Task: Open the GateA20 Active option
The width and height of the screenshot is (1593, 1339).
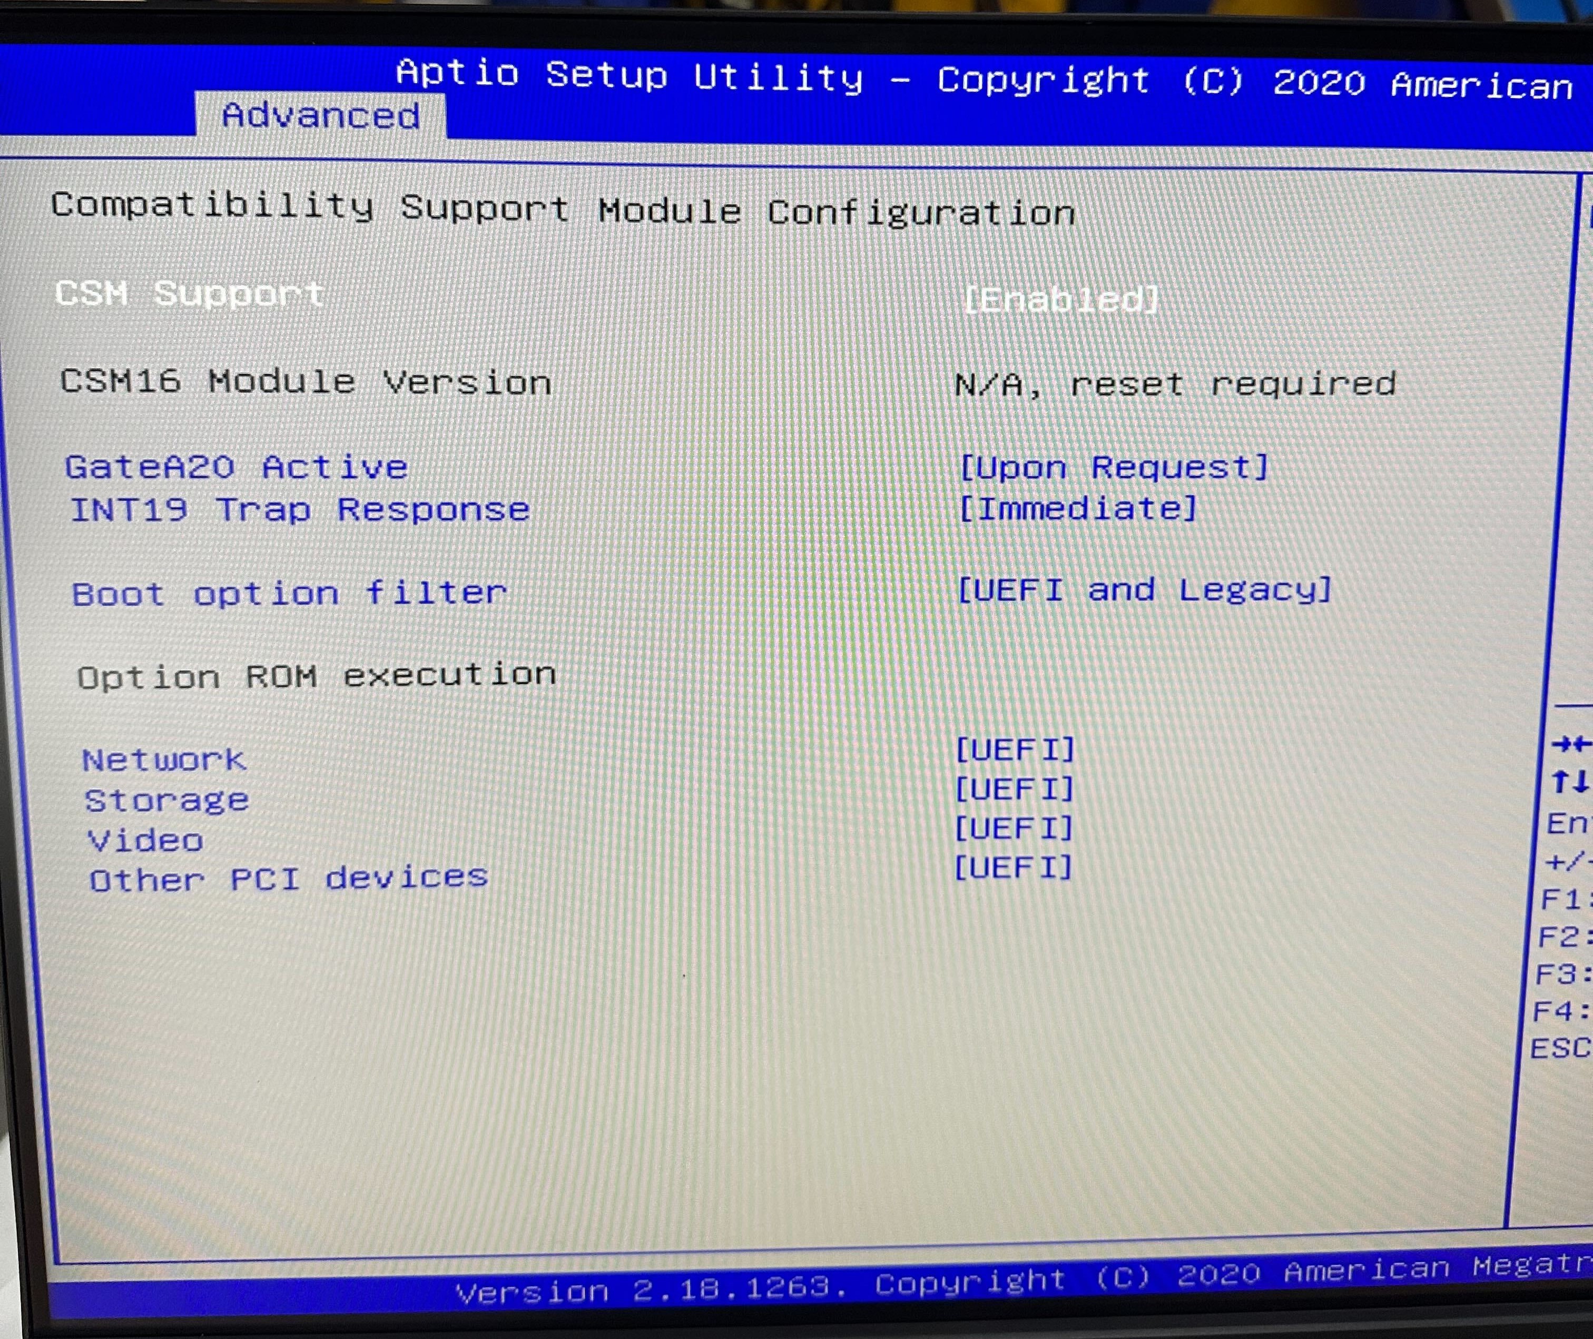Action: (237, 467)
